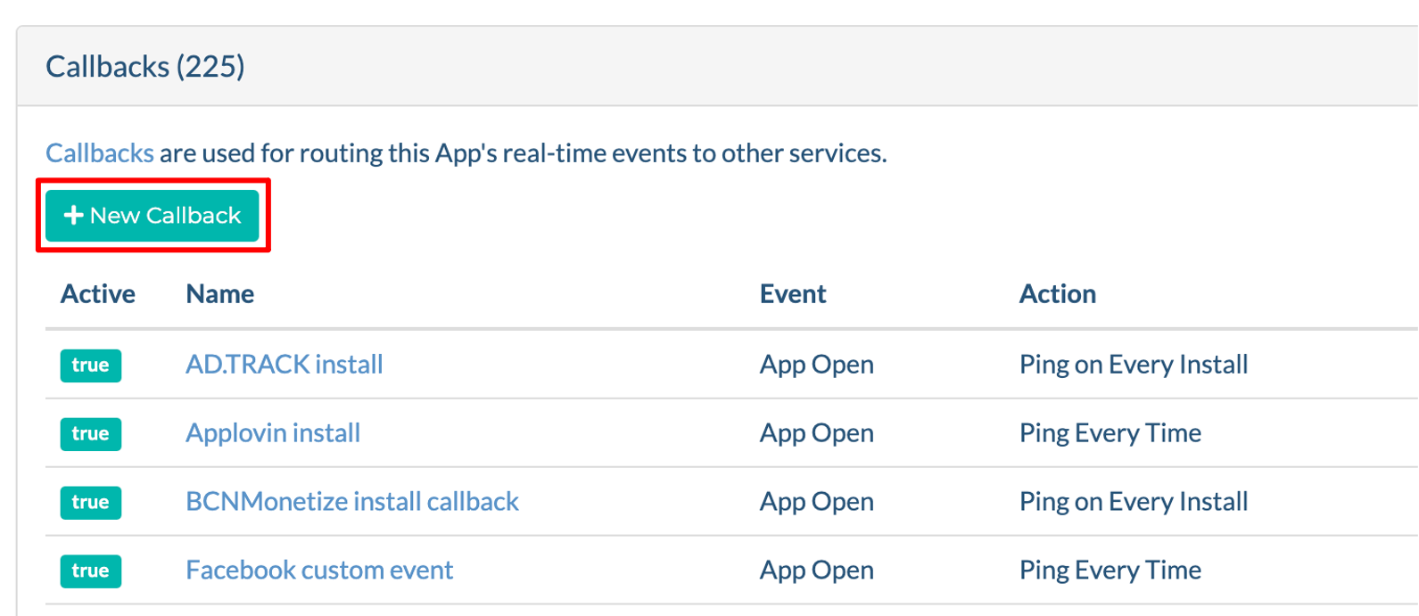Click App Open in the Facebook custom event row
This screenshot has width=1419, height=616.
click(817, 571)
